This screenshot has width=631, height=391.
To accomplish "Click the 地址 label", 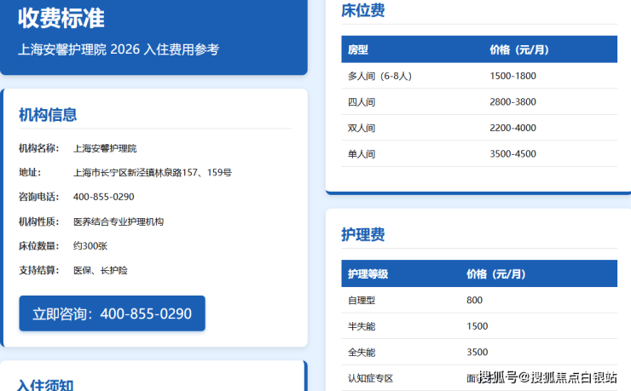I will pyautogui.click(x=30, y=172).
